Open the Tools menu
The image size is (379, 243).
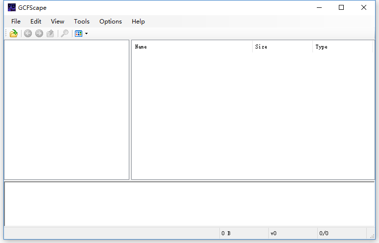point(82,22)
